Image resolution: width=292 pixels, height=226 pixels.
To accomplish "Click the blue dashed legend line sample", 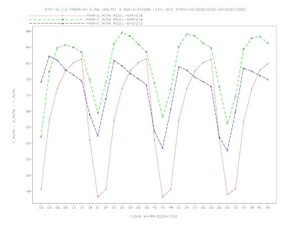I will (57, 24).
